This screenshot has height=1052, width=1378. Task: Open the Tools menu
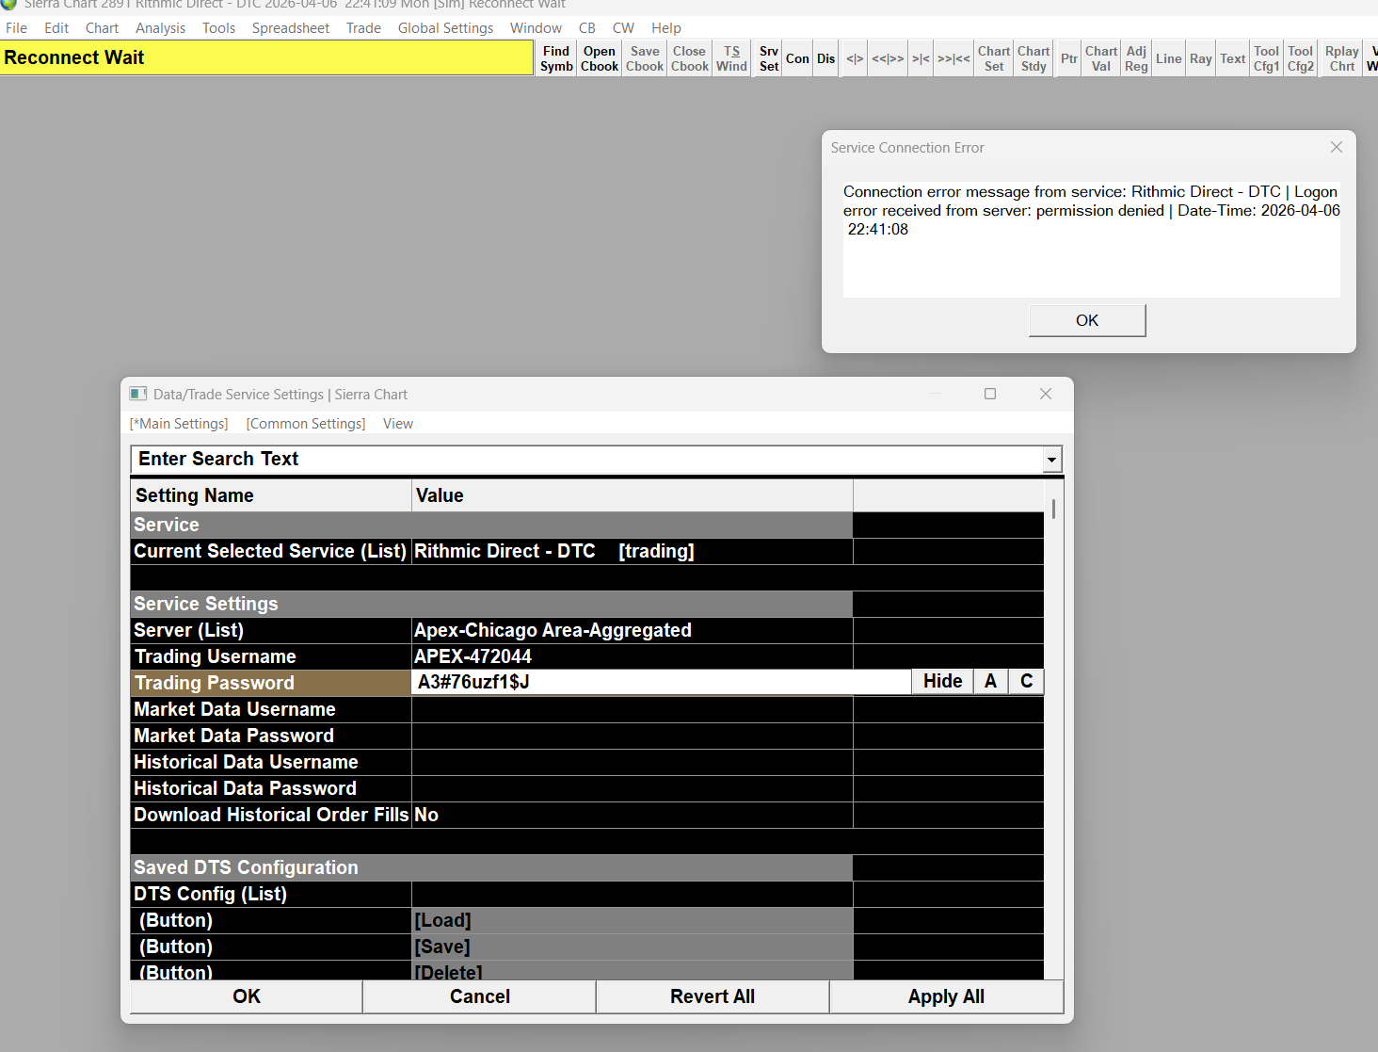pyautogui.click(x=219, y=28)
